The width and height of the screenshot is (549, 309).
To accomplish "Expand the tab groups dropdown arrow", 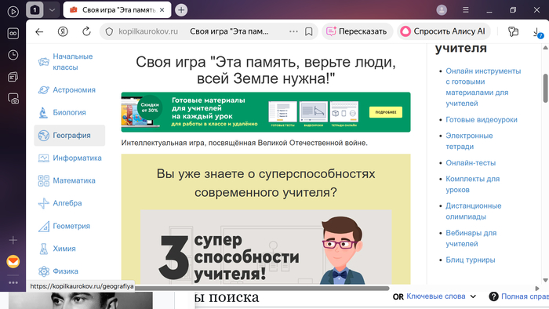I will 52,9.
